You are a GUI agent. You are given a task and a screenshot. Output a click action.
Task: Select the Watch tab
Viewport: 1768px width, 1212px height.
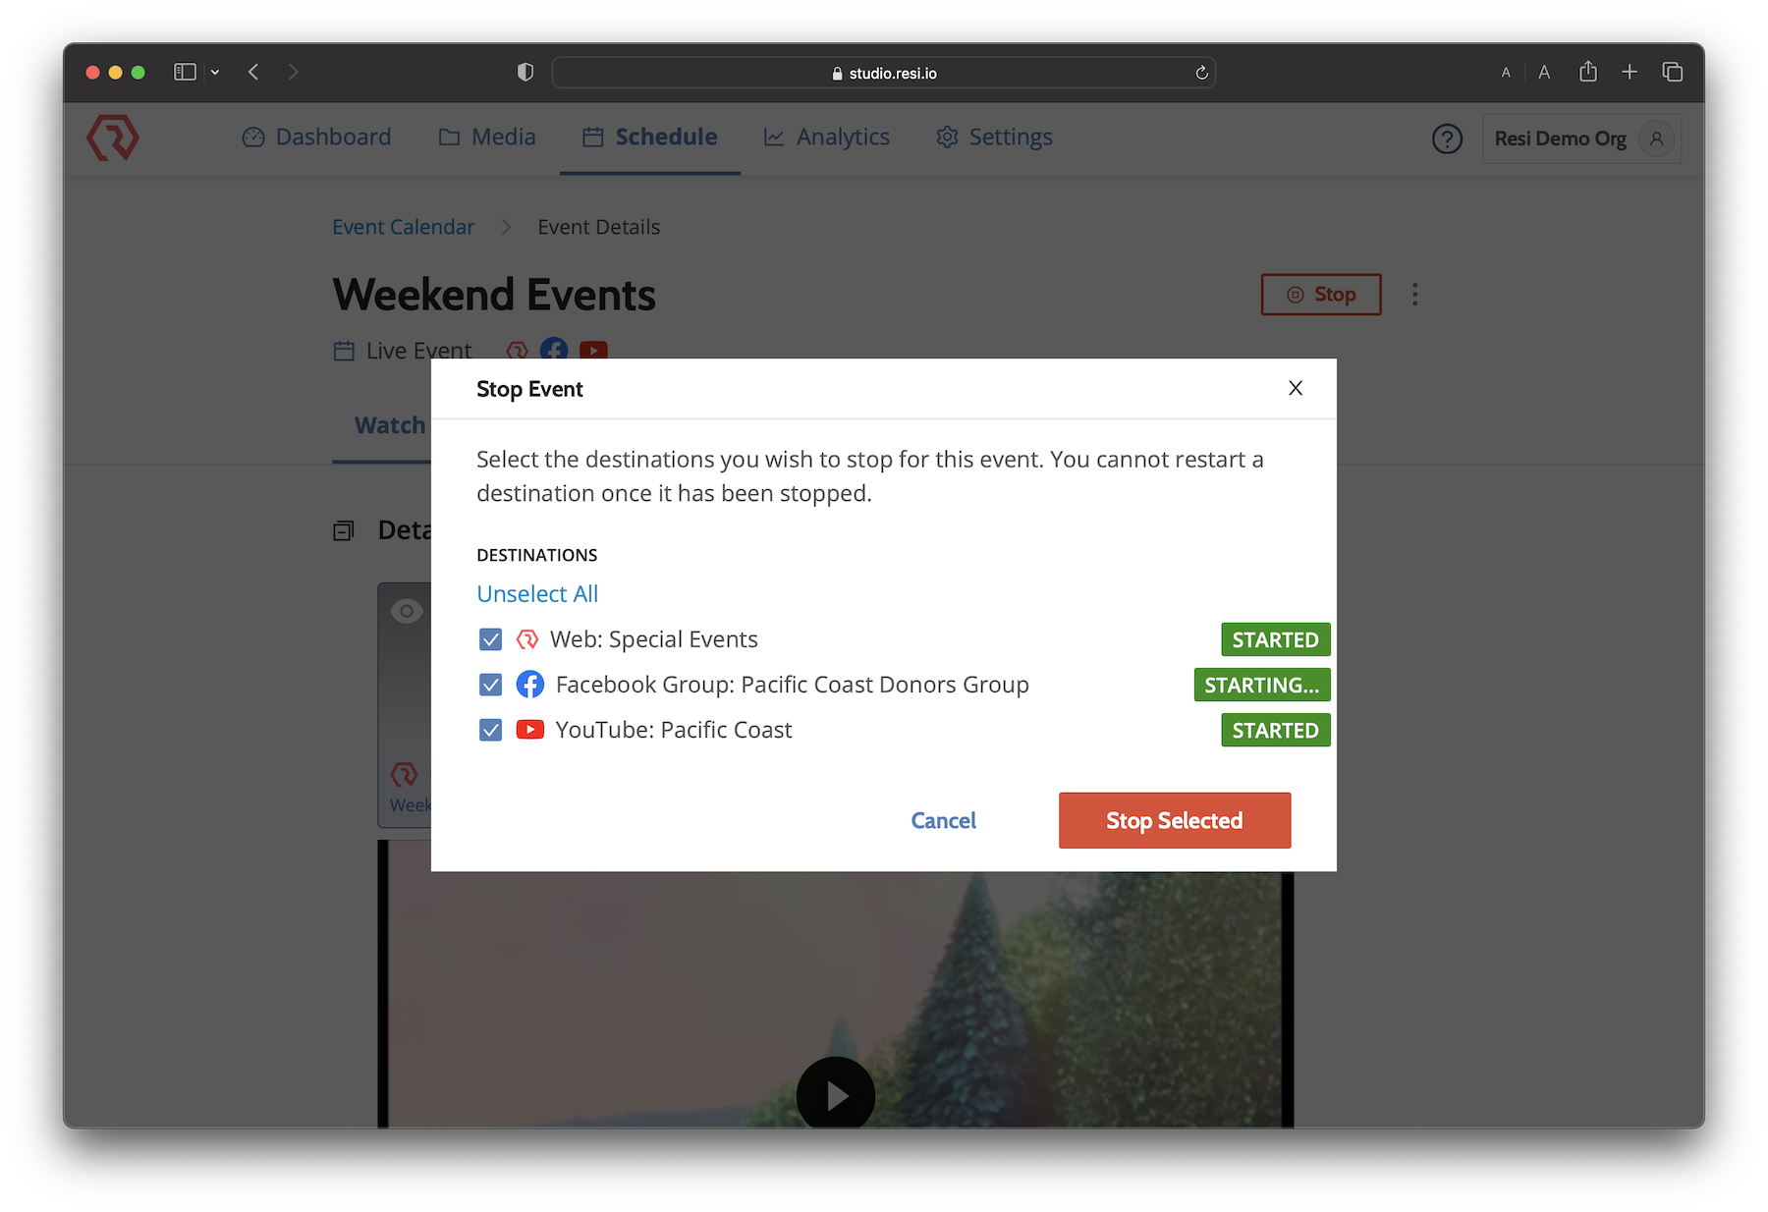[390, 425]
